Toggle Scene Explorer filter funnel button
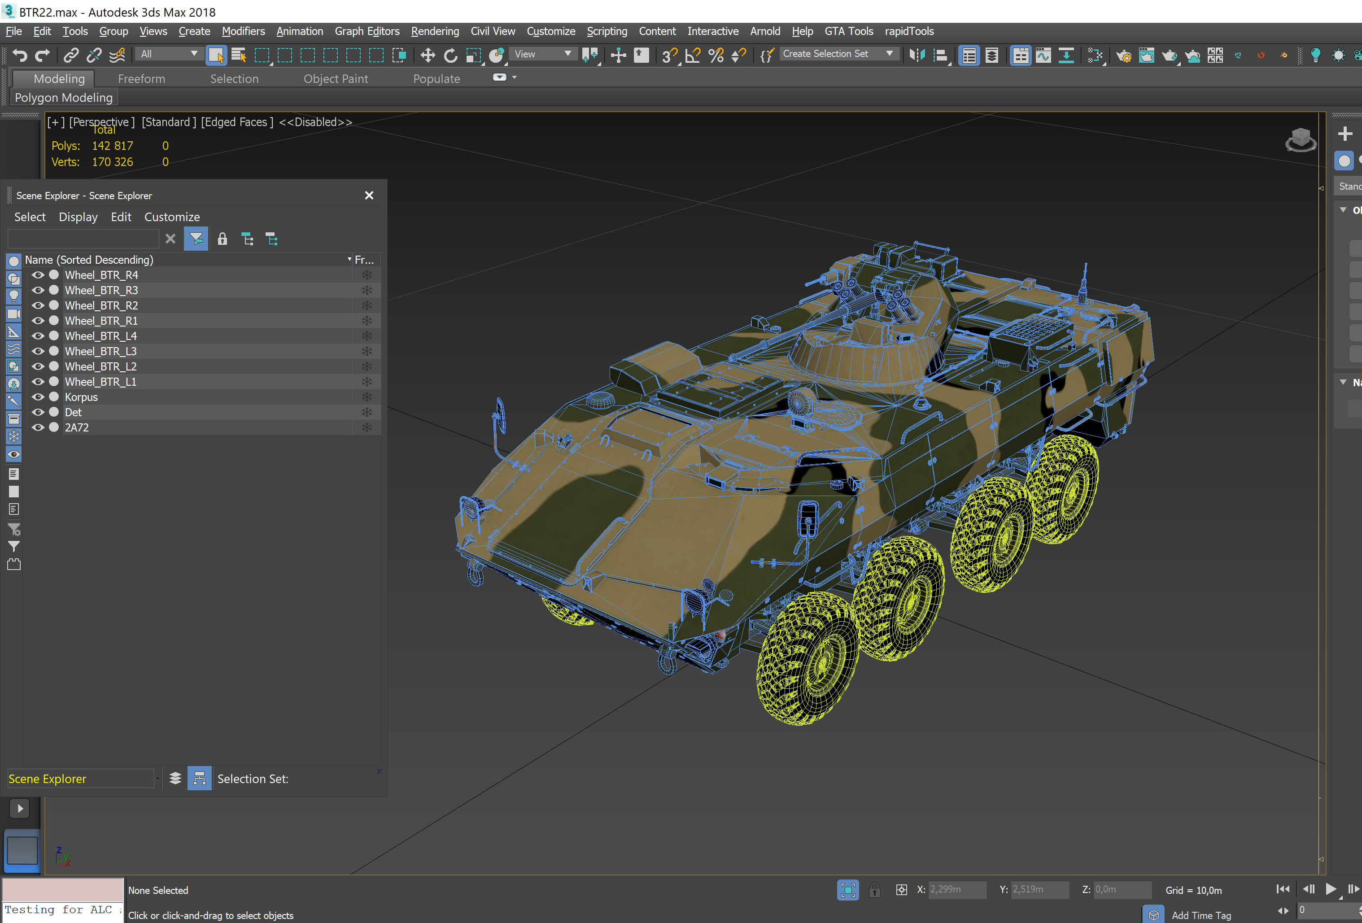Viewport: 1362px width, 923px height. (x=196, y=239)
